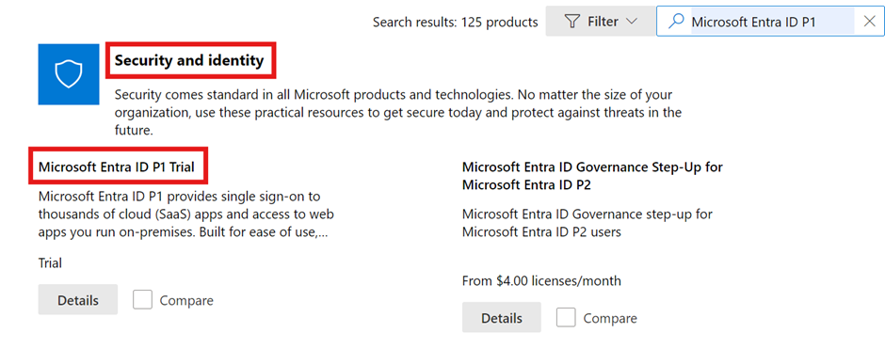Select the Entra ID Governance Step-Up for P2 title
The width and height of the screenshot is (885, 349).
click(x=592, y=176)
